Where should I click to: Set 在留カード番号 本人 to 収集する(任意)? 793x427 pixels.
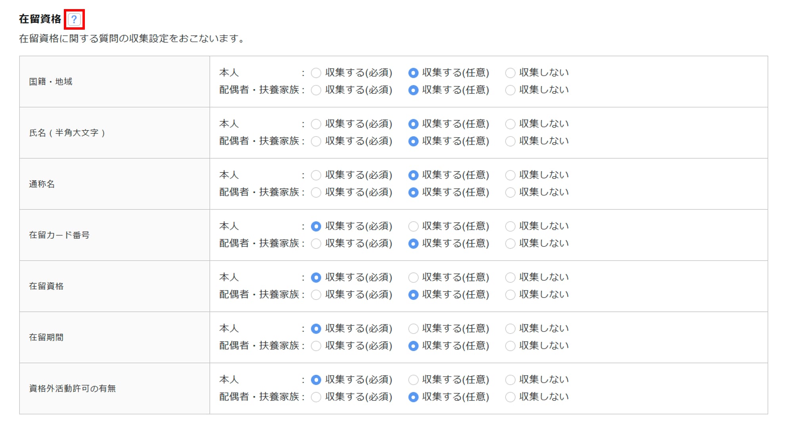(x=413, y=226)
